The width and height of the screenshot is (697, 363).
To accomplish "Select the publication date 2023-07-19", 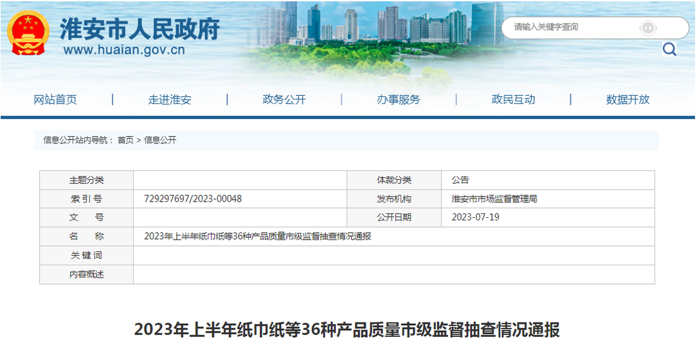I will (x=475, y=217).
